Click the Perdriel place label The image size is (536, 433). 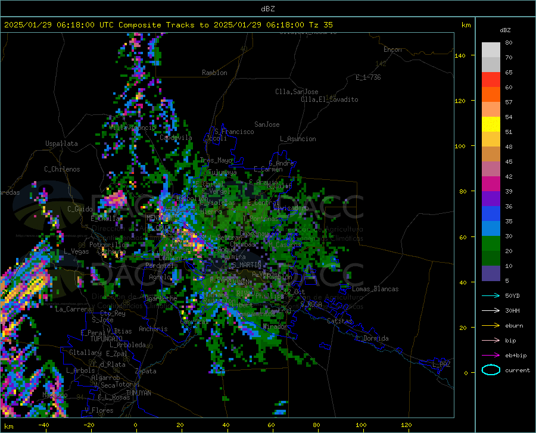coord(160,266)
